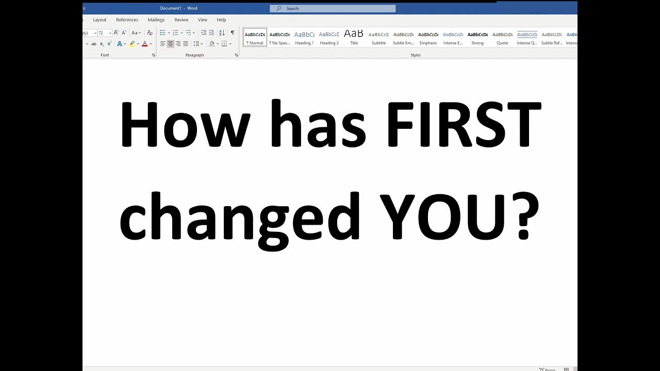This screenshot has height=371, width=660.
Task: Apply yellow text highlight color
Action: click(132, 44)
